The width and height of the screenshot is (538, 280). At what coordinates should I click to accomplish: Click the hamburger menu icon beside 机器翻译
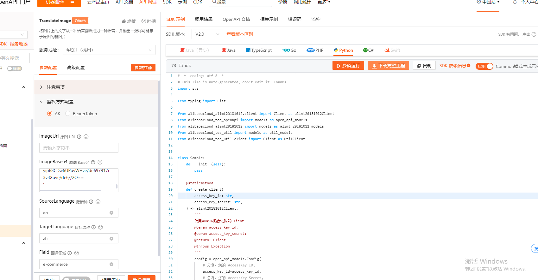72,2
